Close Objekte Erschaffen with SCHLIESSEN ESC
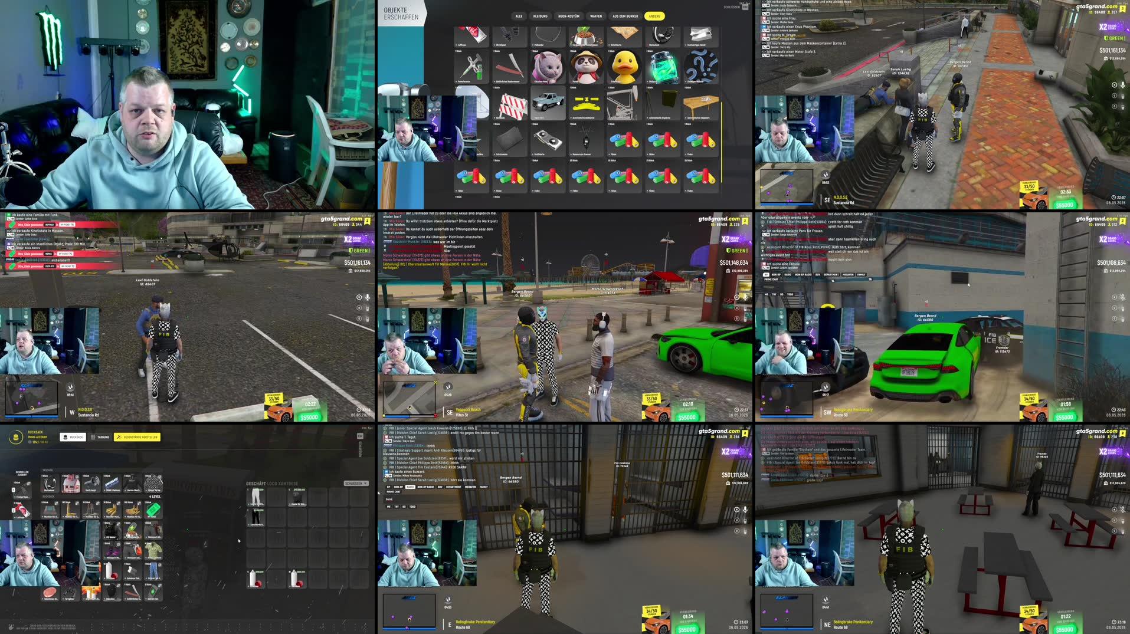This screenshot has width=1130, height=634. 736,7
